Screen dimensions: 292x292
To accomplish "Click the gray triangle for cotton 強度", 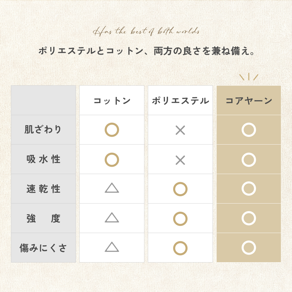I will coord(112,217).
